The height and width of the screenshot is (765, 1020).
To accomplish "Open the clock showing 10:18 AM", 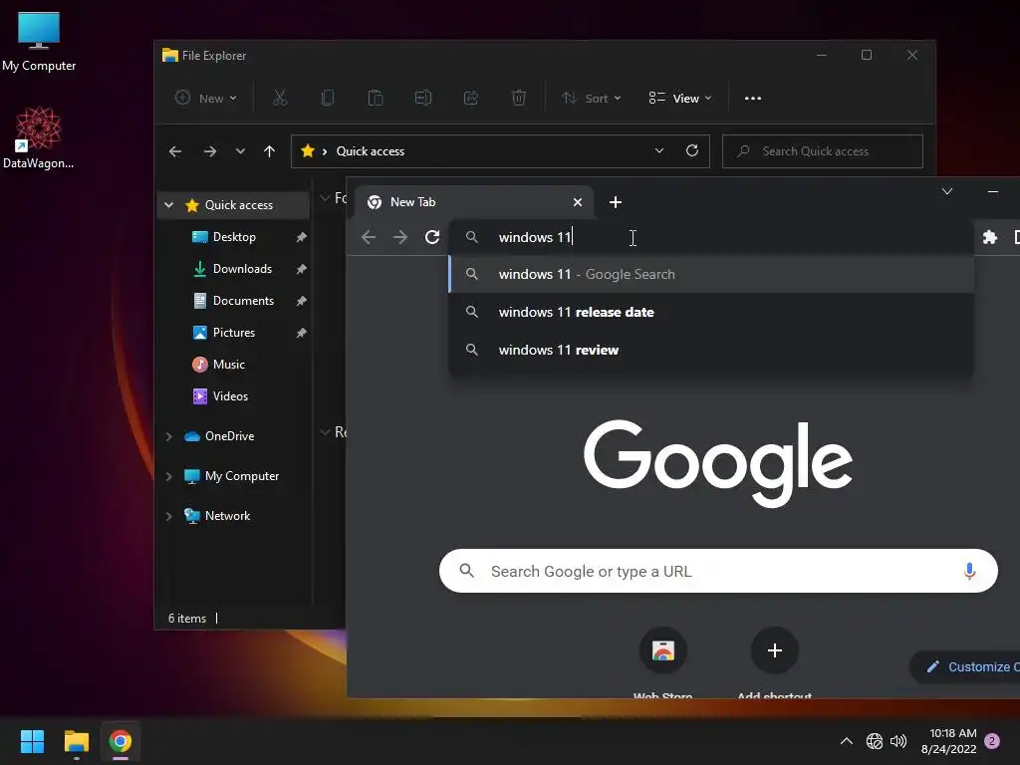I will click(949, 741).
